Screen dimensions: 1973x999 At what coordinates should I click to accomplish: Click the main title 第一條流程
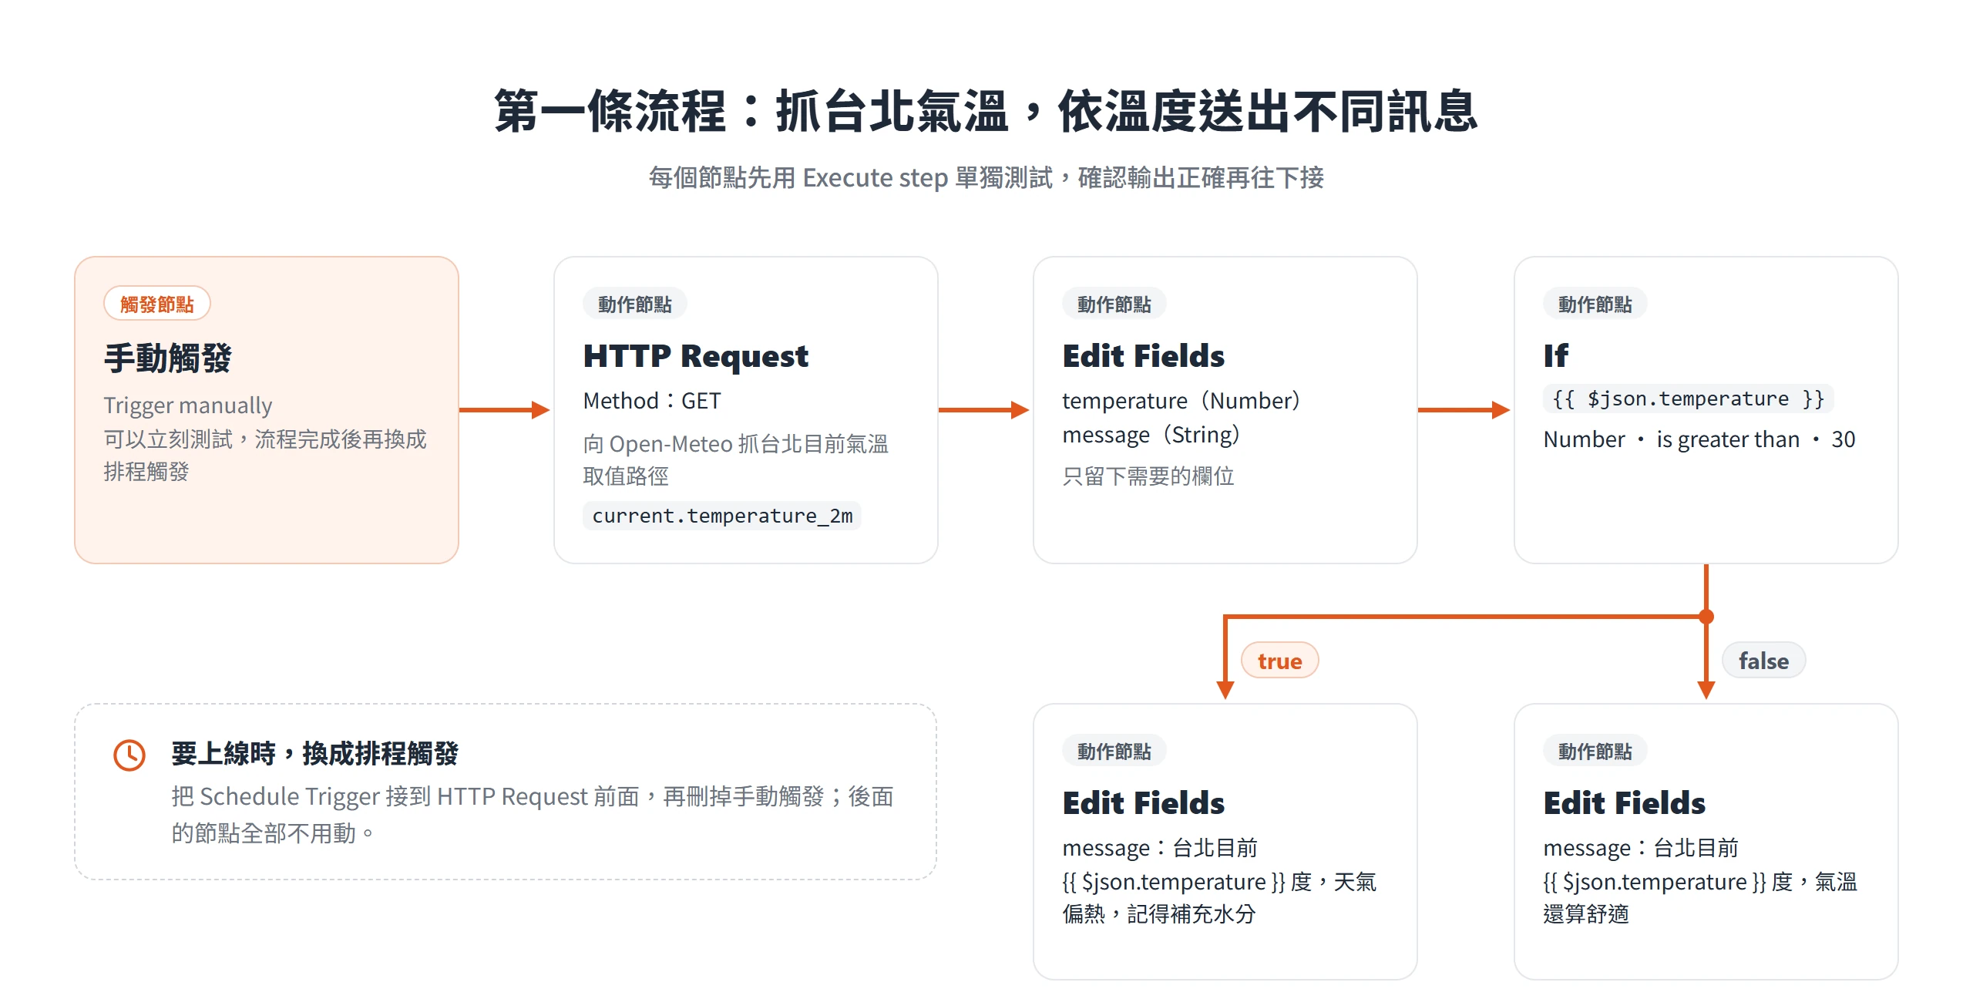tap(986, 111)
